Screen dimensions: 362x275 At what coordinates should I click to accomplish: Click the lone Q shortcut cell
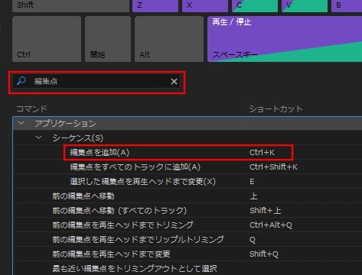pos(253,240)
